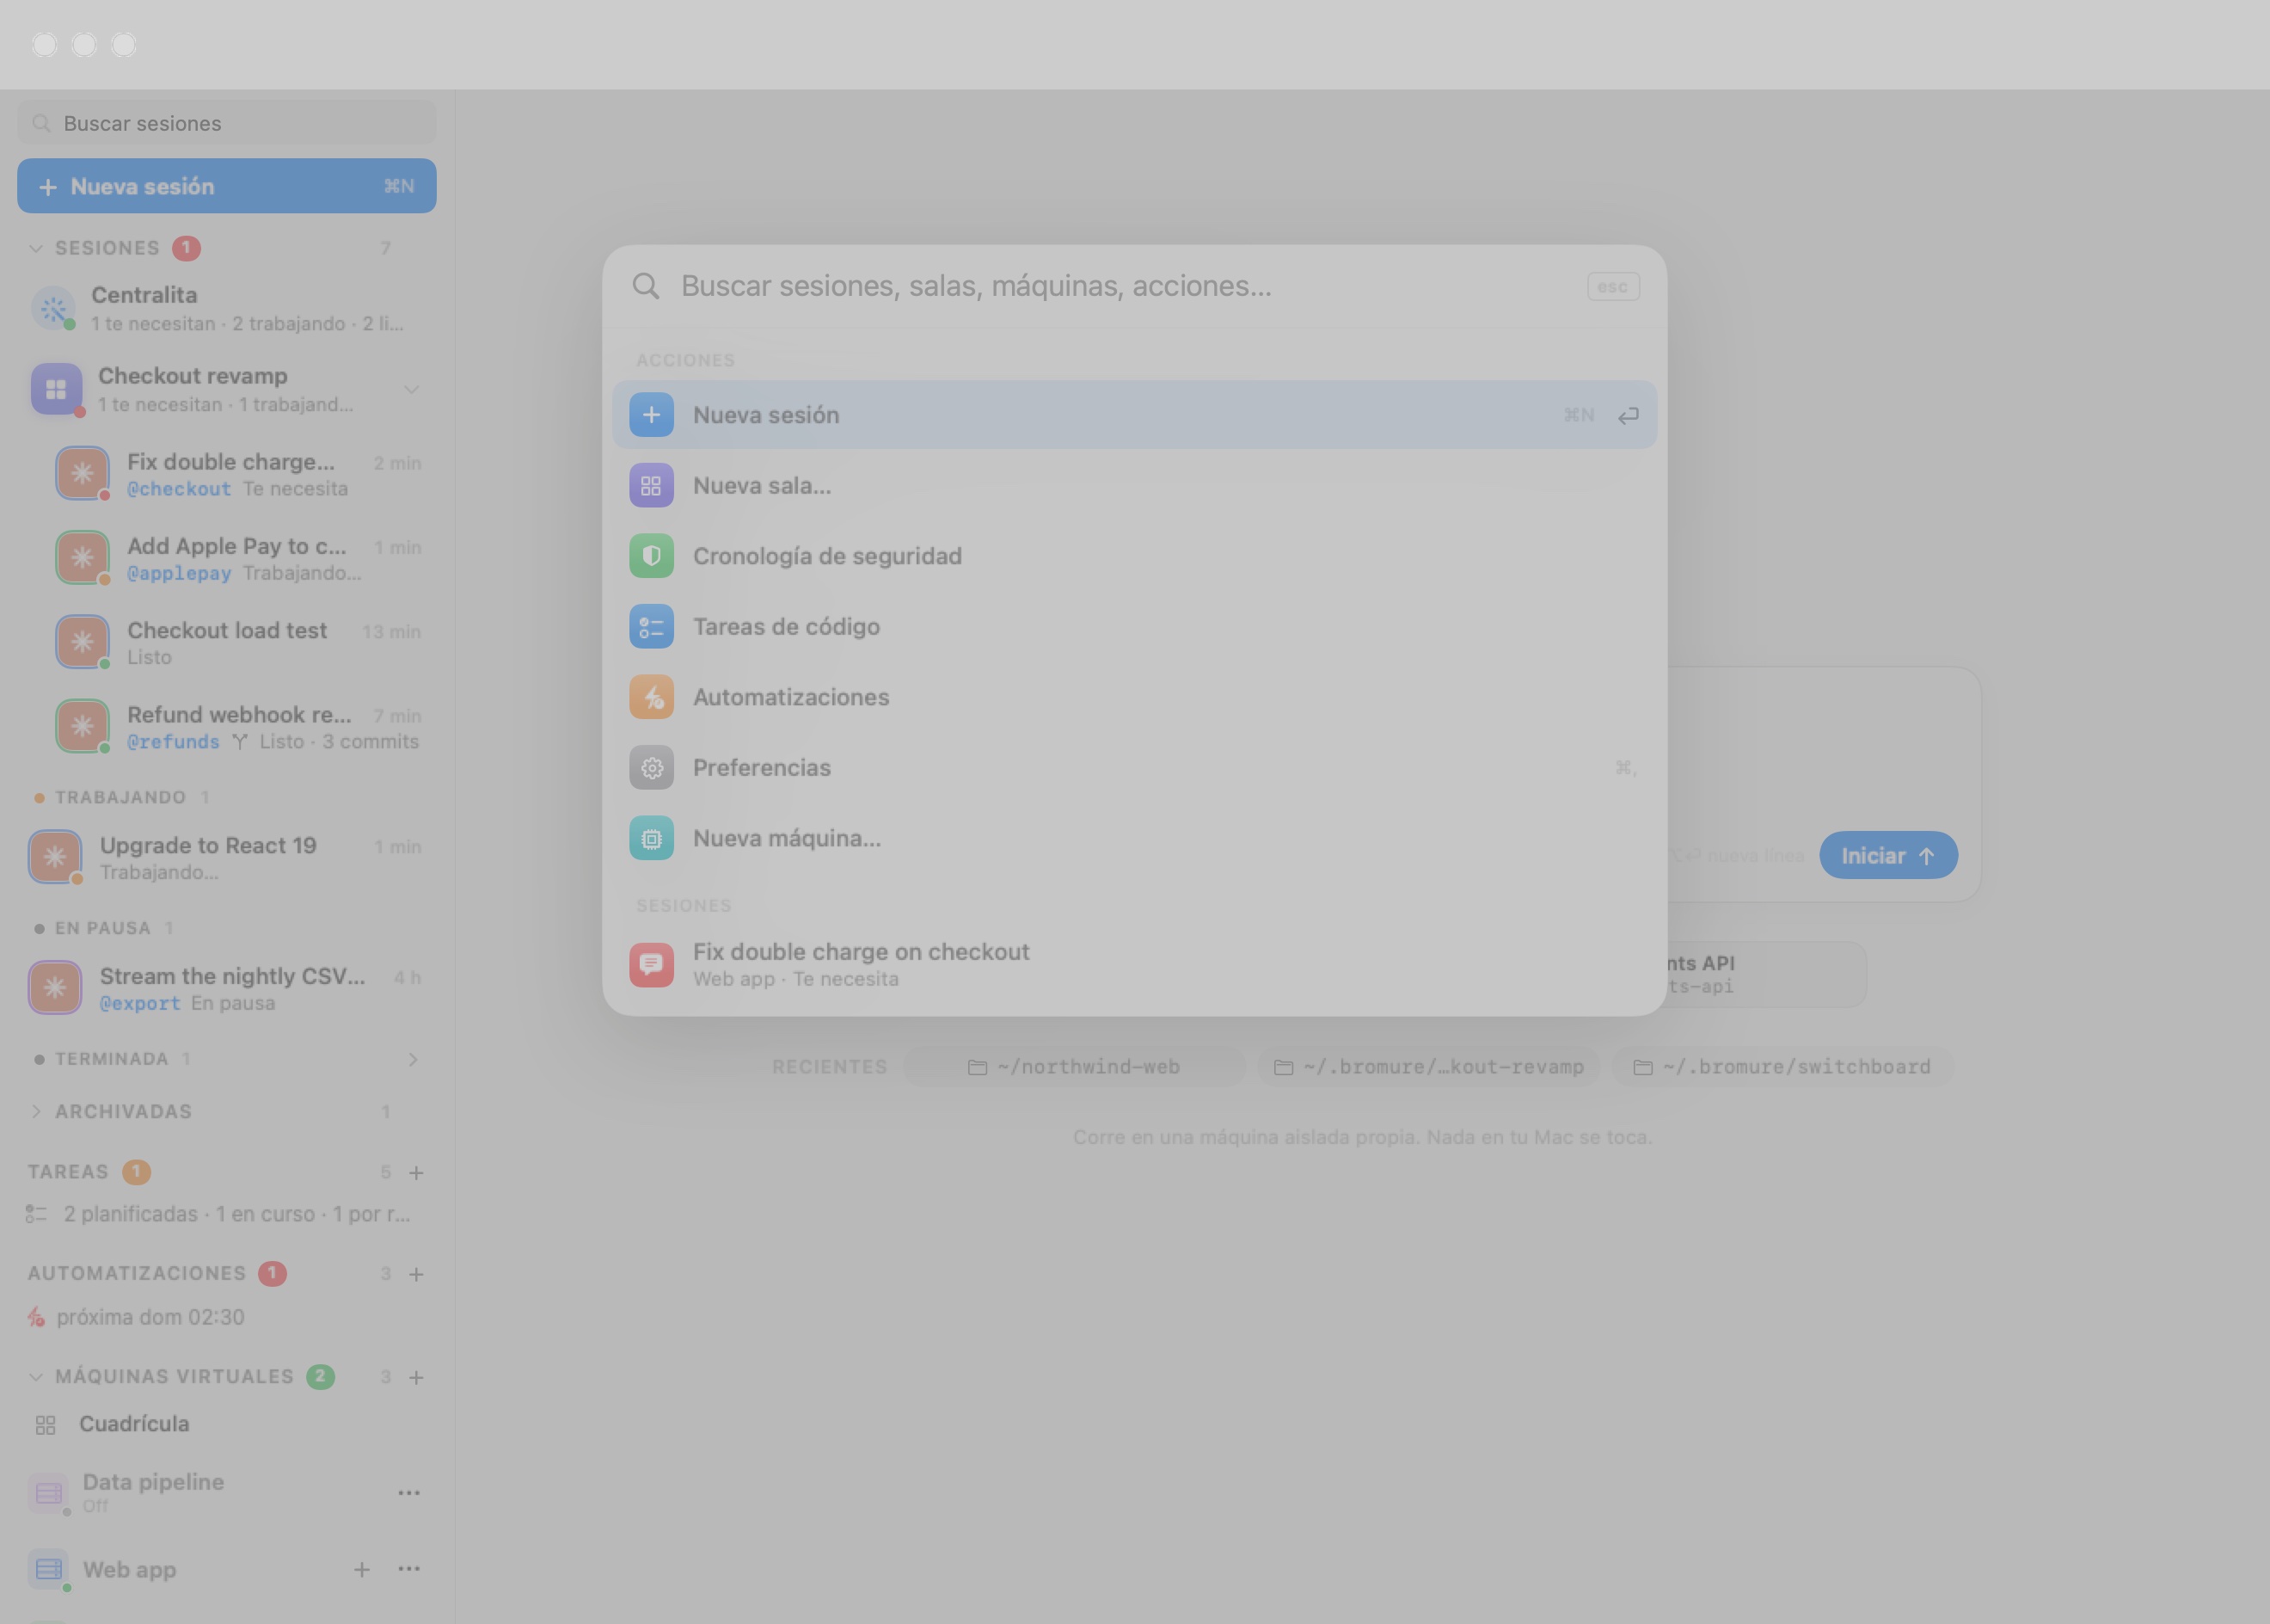Click the Preferencias gear icon
The height and width of the screenshot is (1624, 2270).
coord(651,768)
